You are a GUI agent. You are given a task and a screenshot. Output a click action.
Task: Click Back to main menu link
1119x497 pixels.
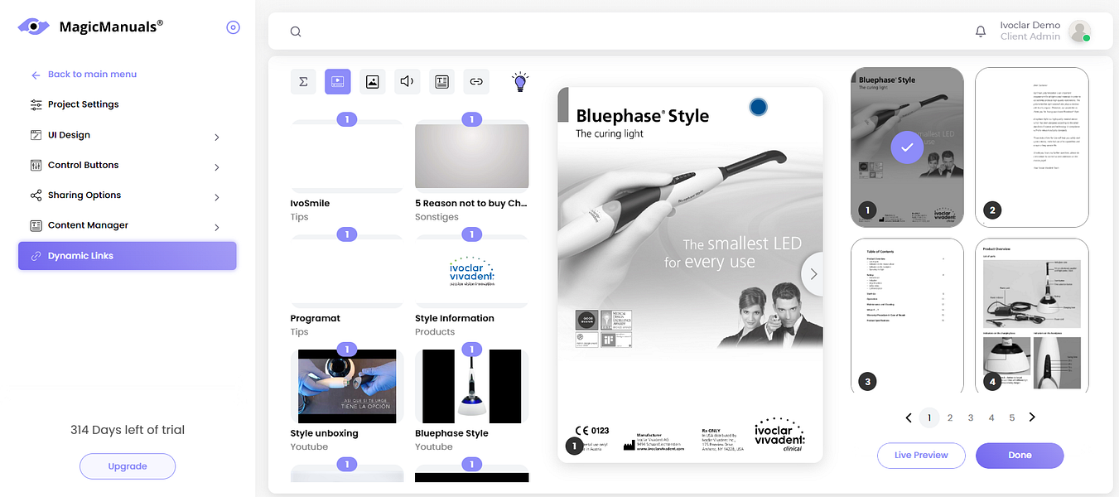(x=92, y=75)
